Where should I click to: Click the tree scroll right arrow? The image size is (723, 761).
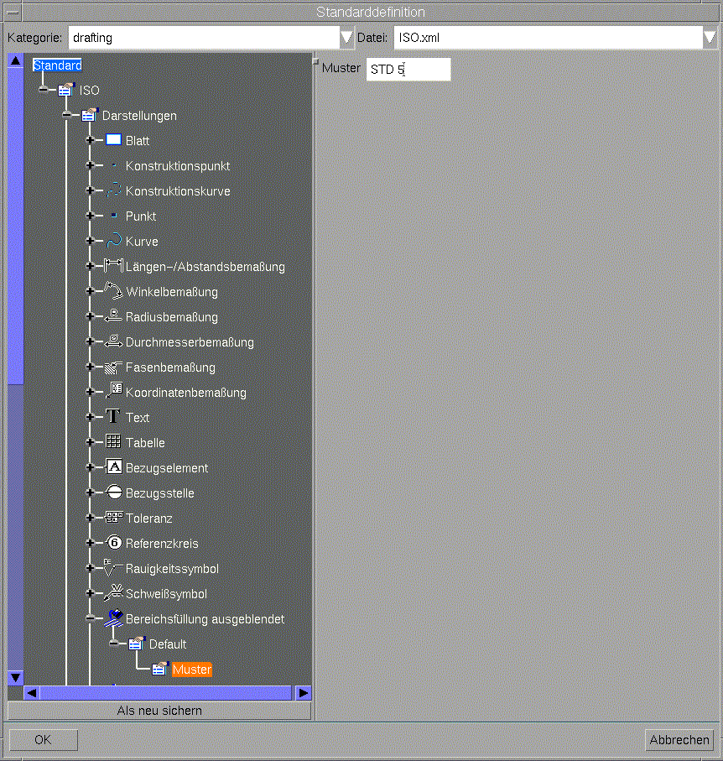(x=304, y=692)
